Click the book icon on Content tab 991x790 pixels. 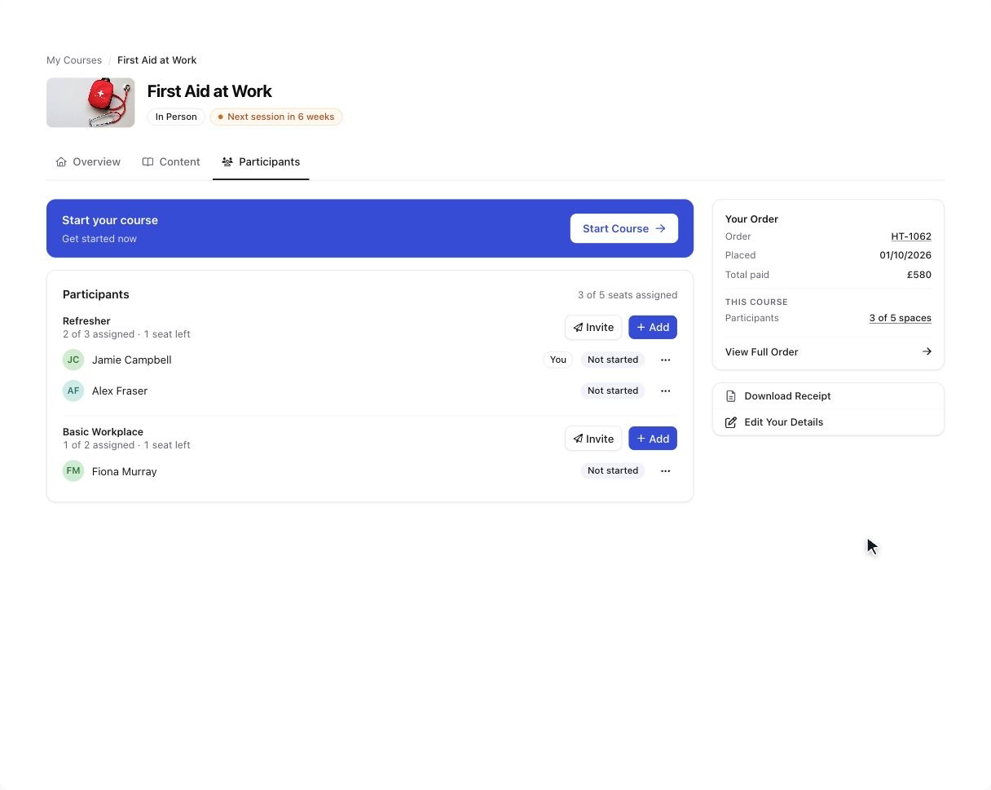point(148,161)
